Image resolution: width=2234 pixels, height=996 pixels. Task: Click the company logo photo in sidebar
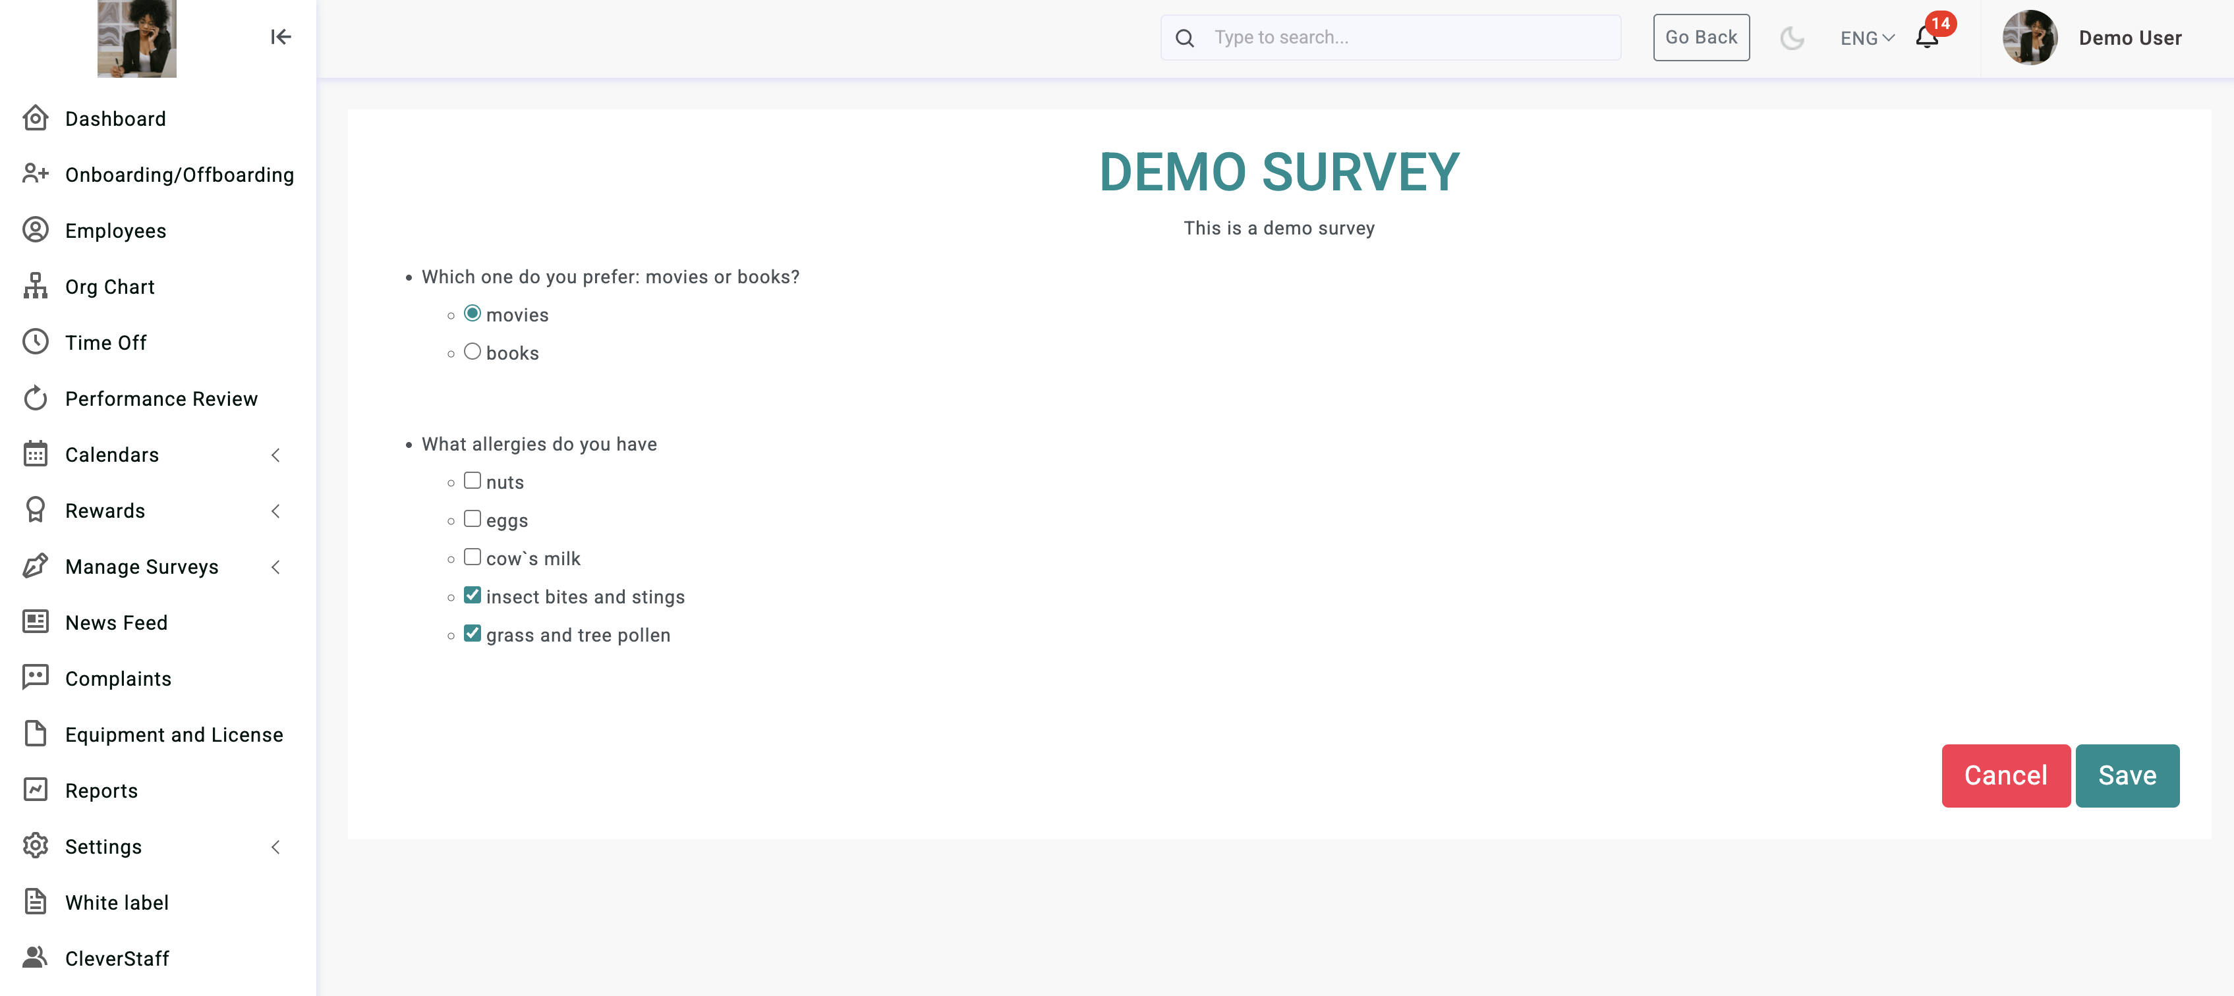click(x=137, y=38)
